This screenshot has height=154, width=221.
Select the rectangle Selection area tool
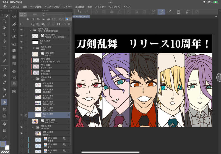tap(4, 48)
